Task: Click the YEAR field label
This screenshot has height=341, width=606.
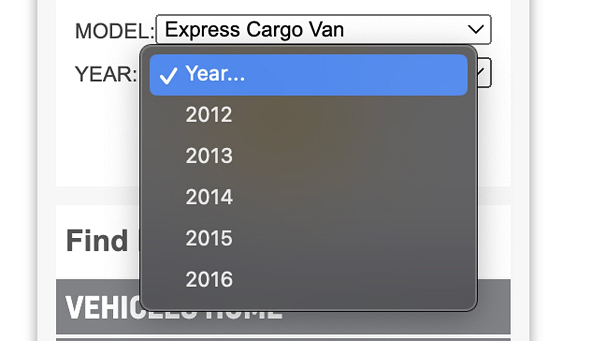Action: coord(105,74)
